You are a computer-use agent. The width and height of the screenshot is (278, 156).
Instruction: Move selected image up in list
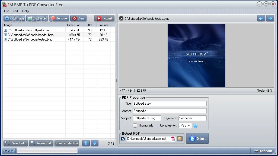[x=86, y=143]
